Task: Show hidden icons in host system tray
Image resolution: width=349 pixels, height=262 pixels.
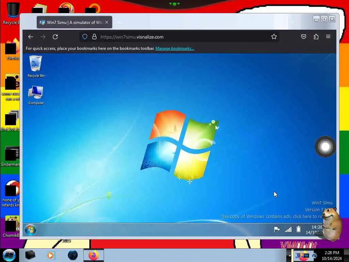Action: [x=290, y=255]
